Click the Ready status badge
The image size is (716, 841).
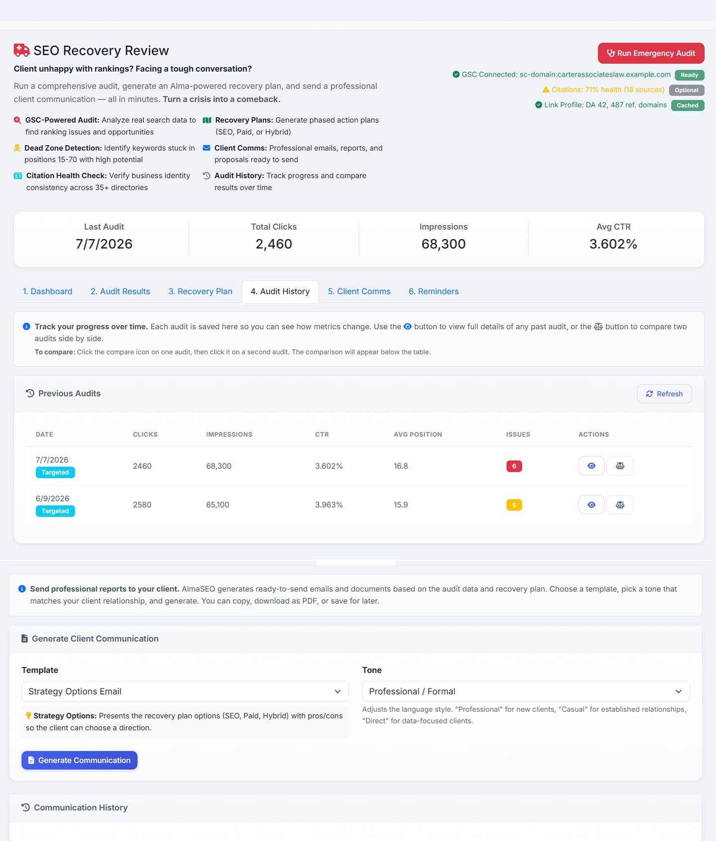coord(689,75)
